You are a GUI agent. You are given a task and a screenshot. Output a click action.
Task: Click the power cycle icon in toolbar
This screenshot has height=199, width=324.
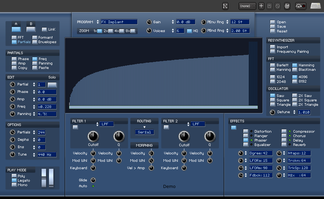(287, 6)
